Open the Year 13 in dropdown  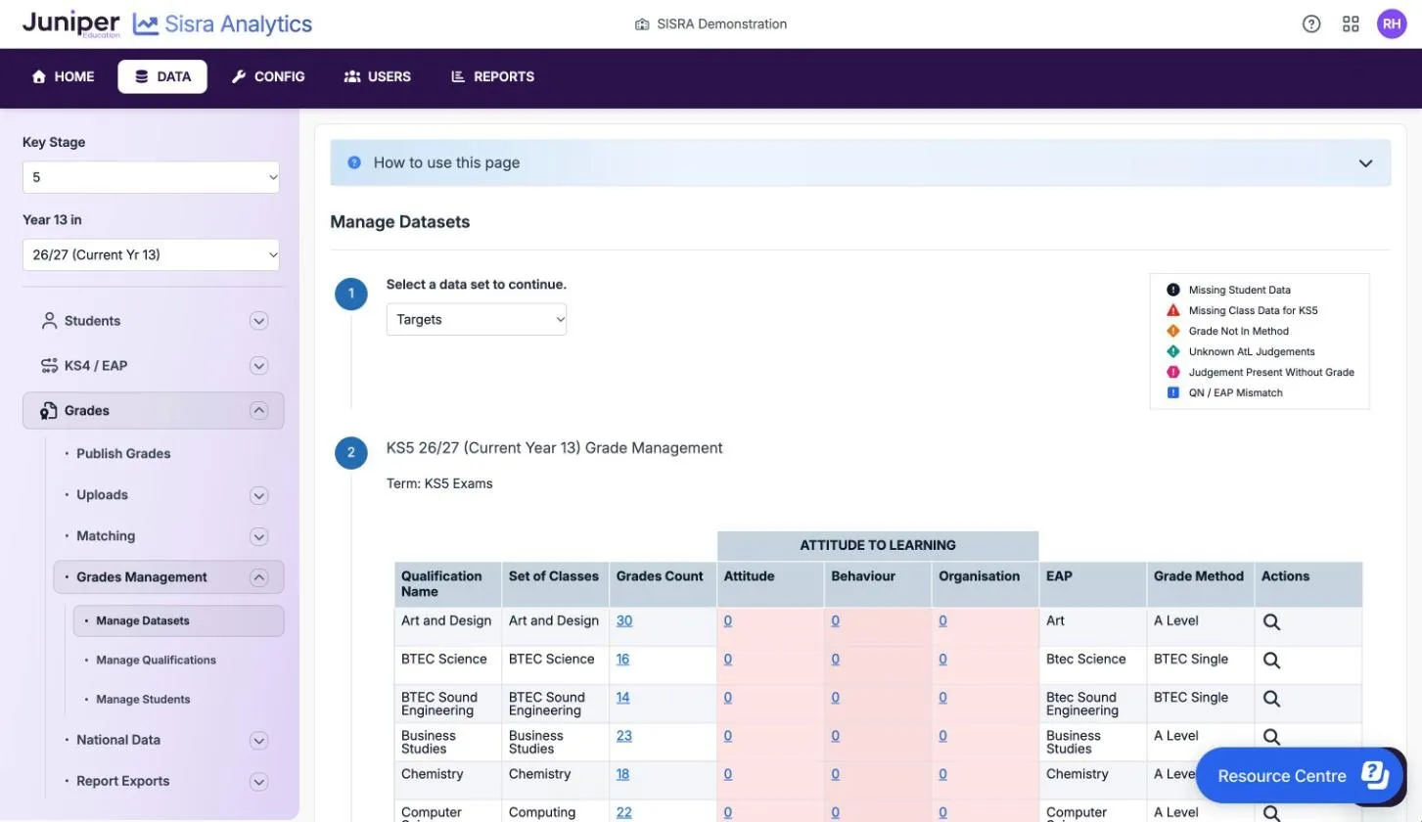point(151,254)
